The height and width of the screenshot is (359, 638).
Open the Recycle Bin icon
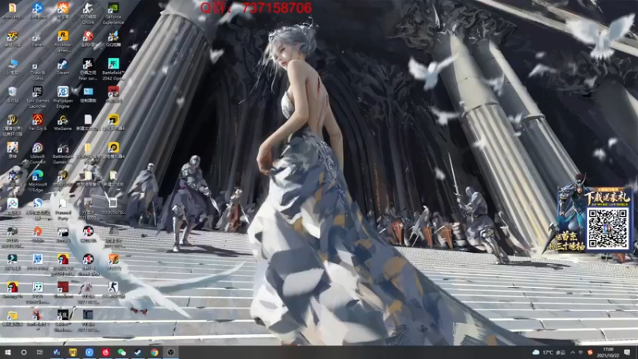tap(12, 94)
